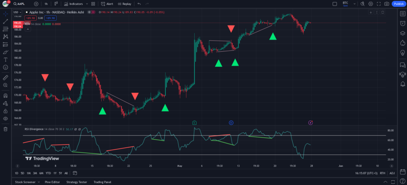Image resolution: width=407 pixels, height=185 pixels.
Task: Click the Publish button
Action: point(399,4)
